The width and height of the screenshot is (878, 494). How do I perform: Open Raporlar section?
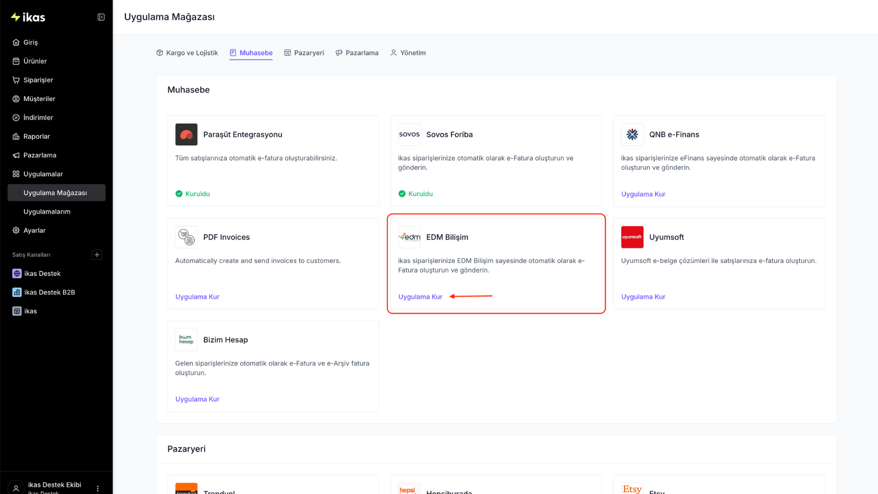pyautogui.click(x=56, y=136)
